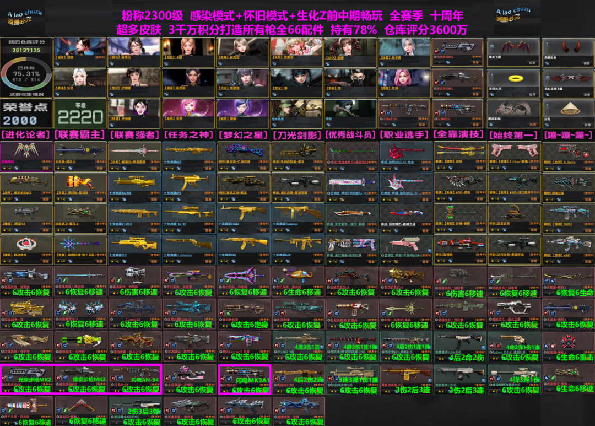Select the [全靠演技] title tag
The image size is (595, 426).
click(459, 134)
